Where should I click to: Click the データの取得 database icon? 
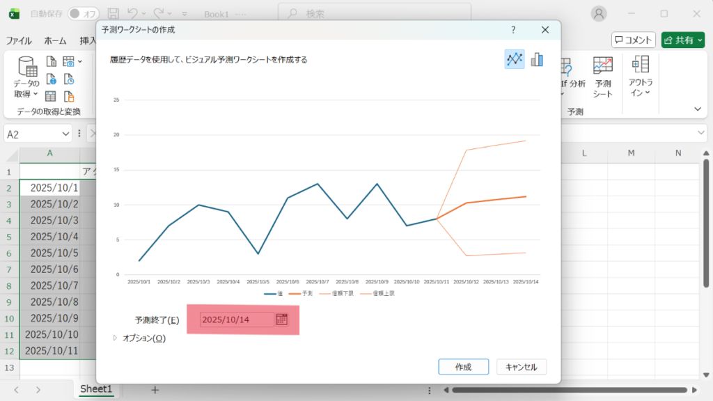click(x=27, y=67)
